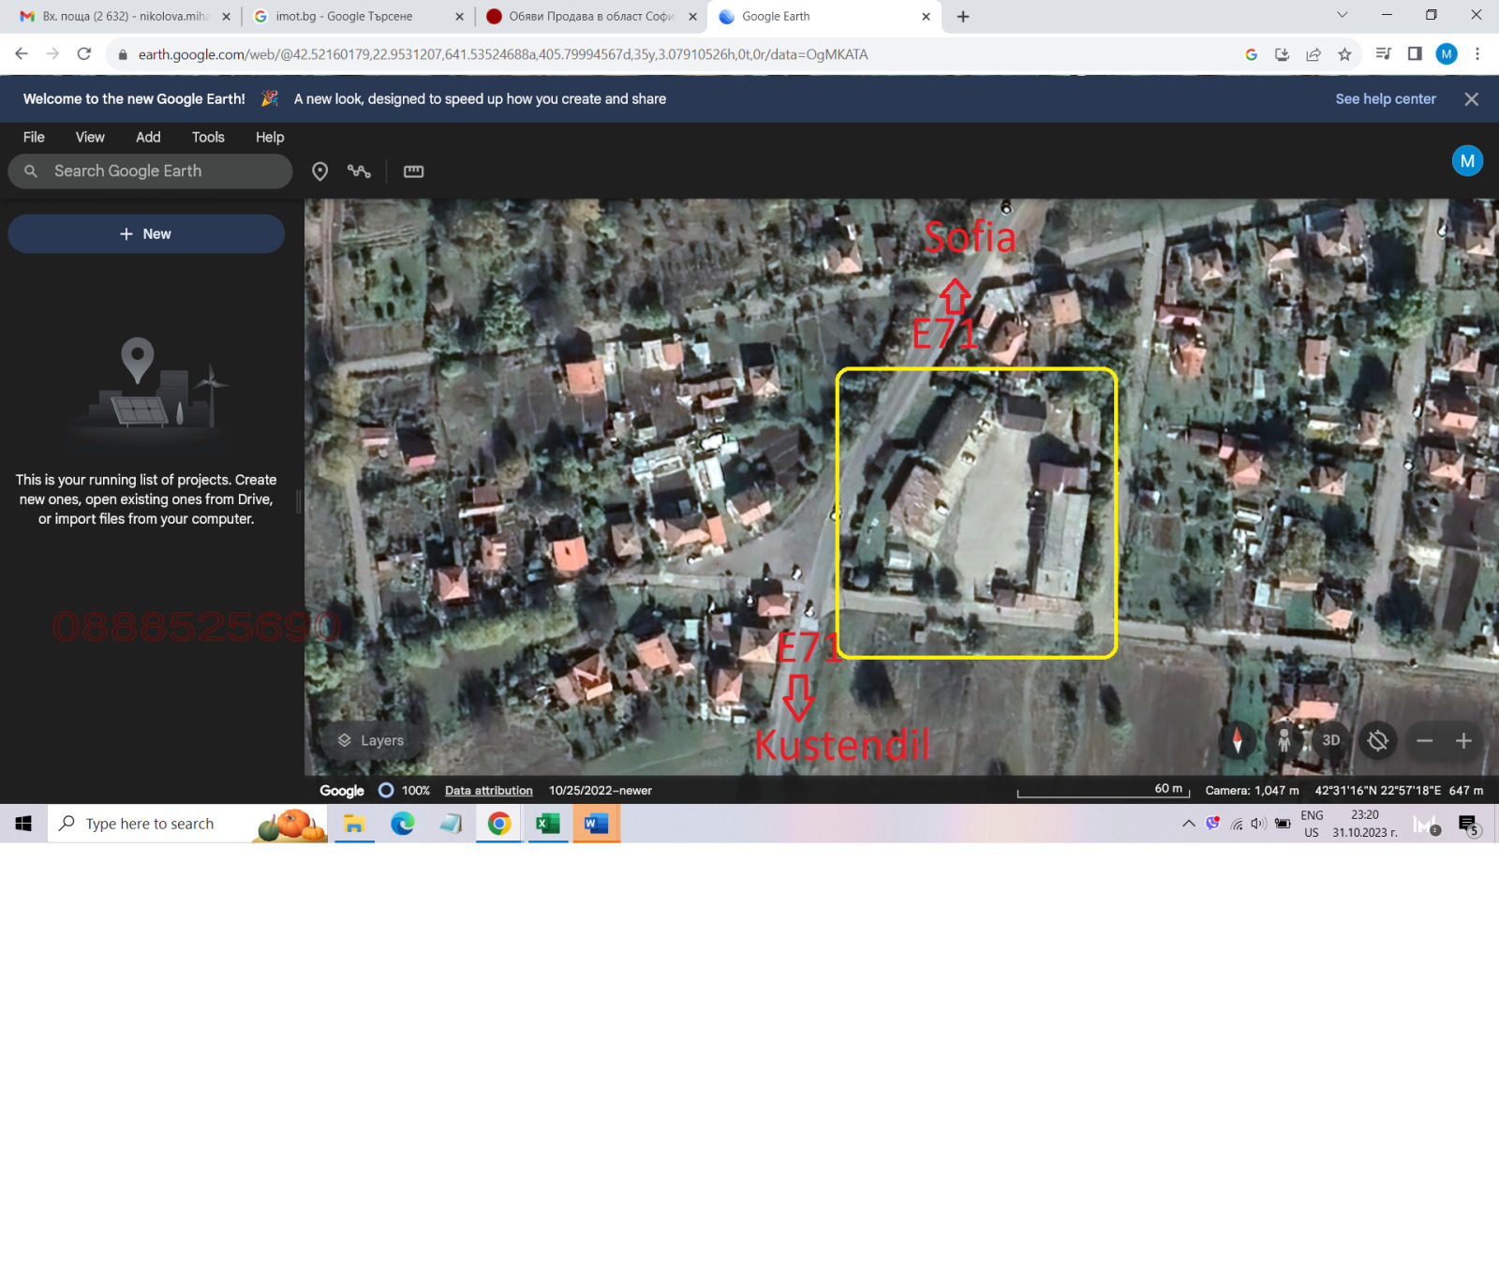Open the Layers panel
Viewport: 1499px width, 1280px height.
pyautogui.click(x=372, y=740)
